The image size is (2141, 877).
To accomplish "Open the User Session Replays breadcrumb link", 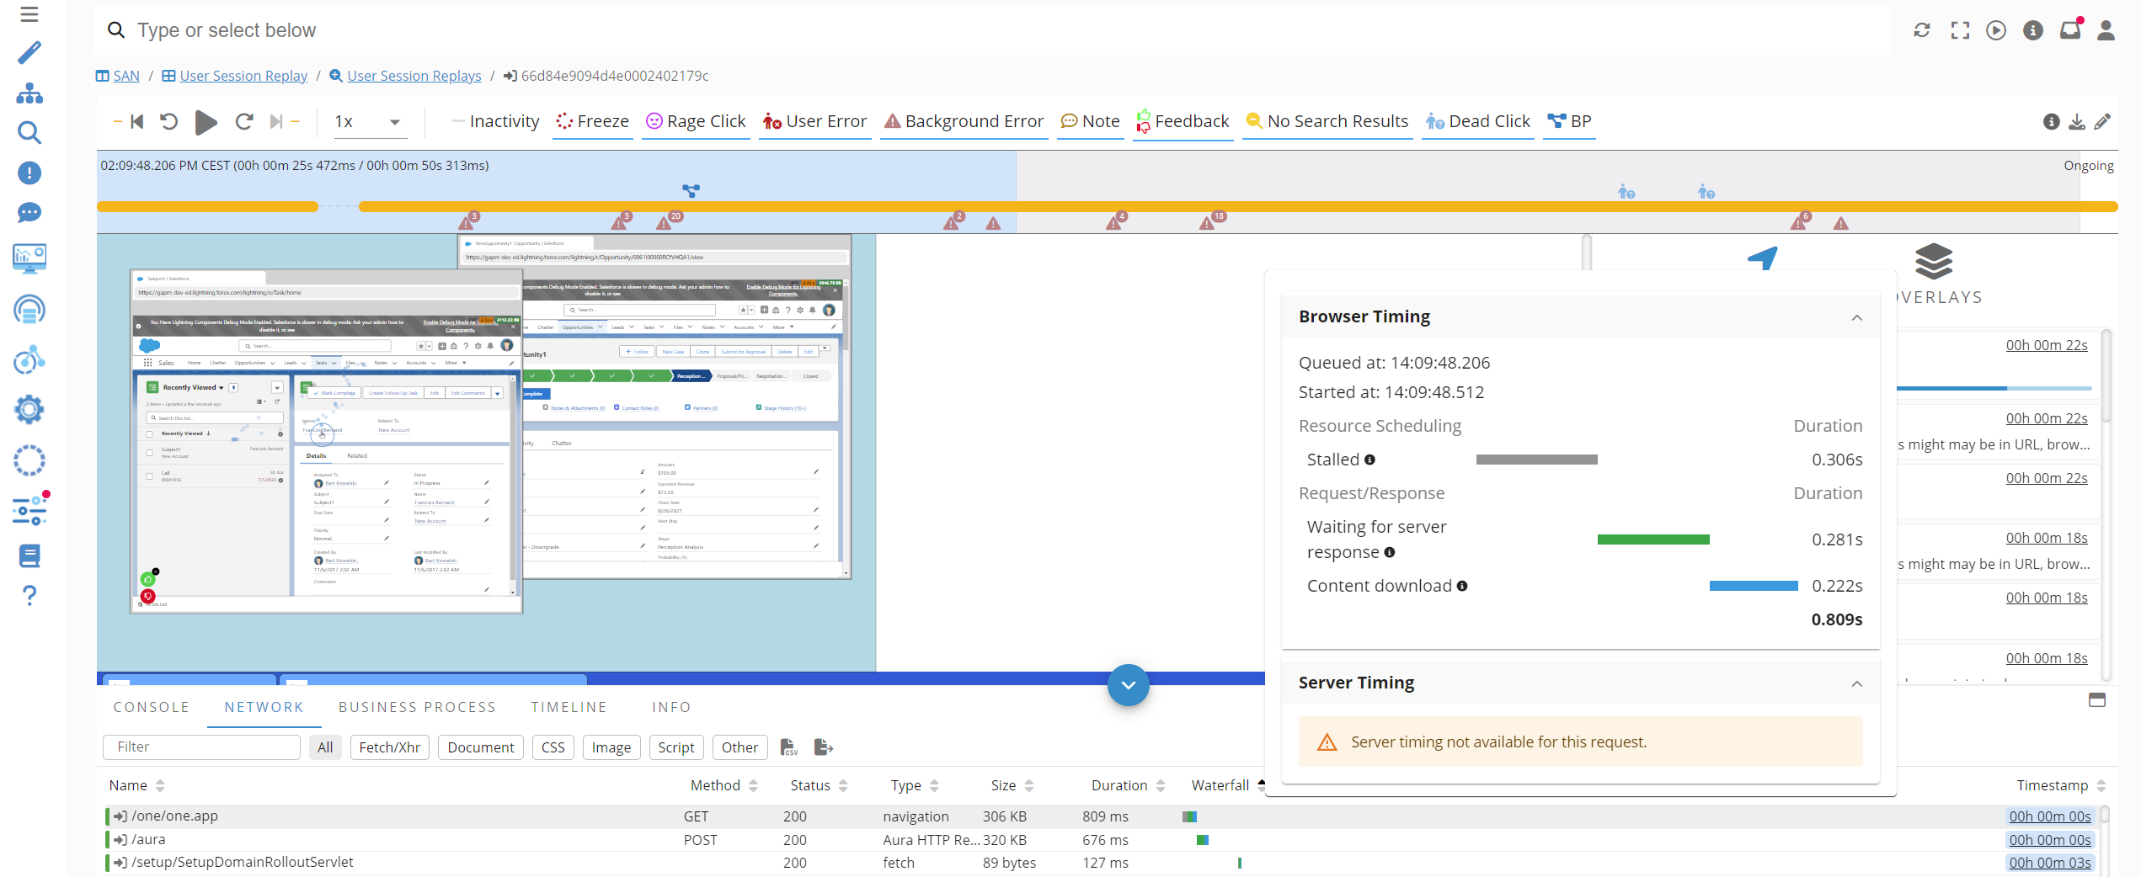I will pyautogui.click(x=414, y=75).
